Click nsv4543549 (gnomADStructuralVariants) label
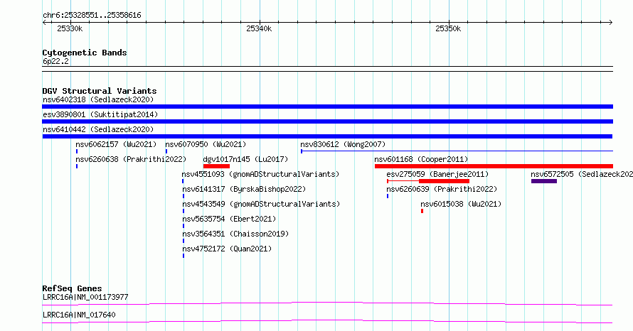 tap(261, 204)
